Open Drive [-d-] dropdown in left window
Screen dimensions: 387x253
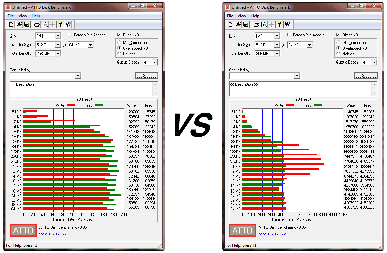(58, 36)
